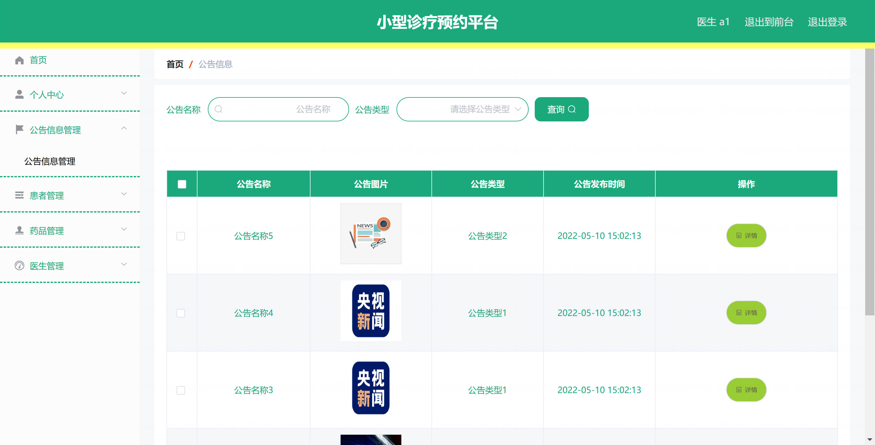Expand the 患者管理 chevron
The image size is (875, 445).
click(124, 194)
